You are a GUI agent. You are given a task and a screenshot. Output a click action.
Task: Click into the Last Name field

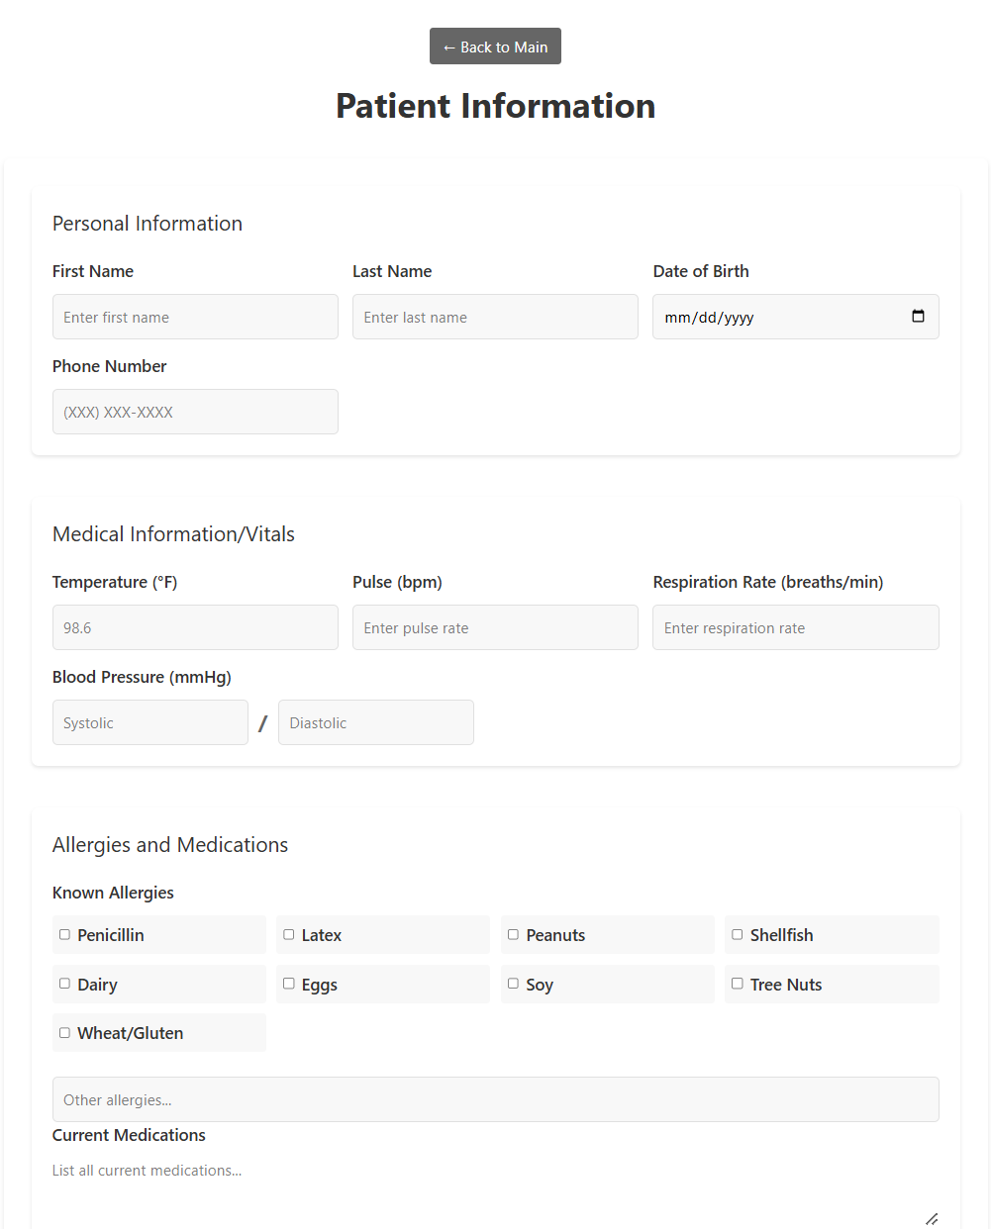tap(495, 317)
